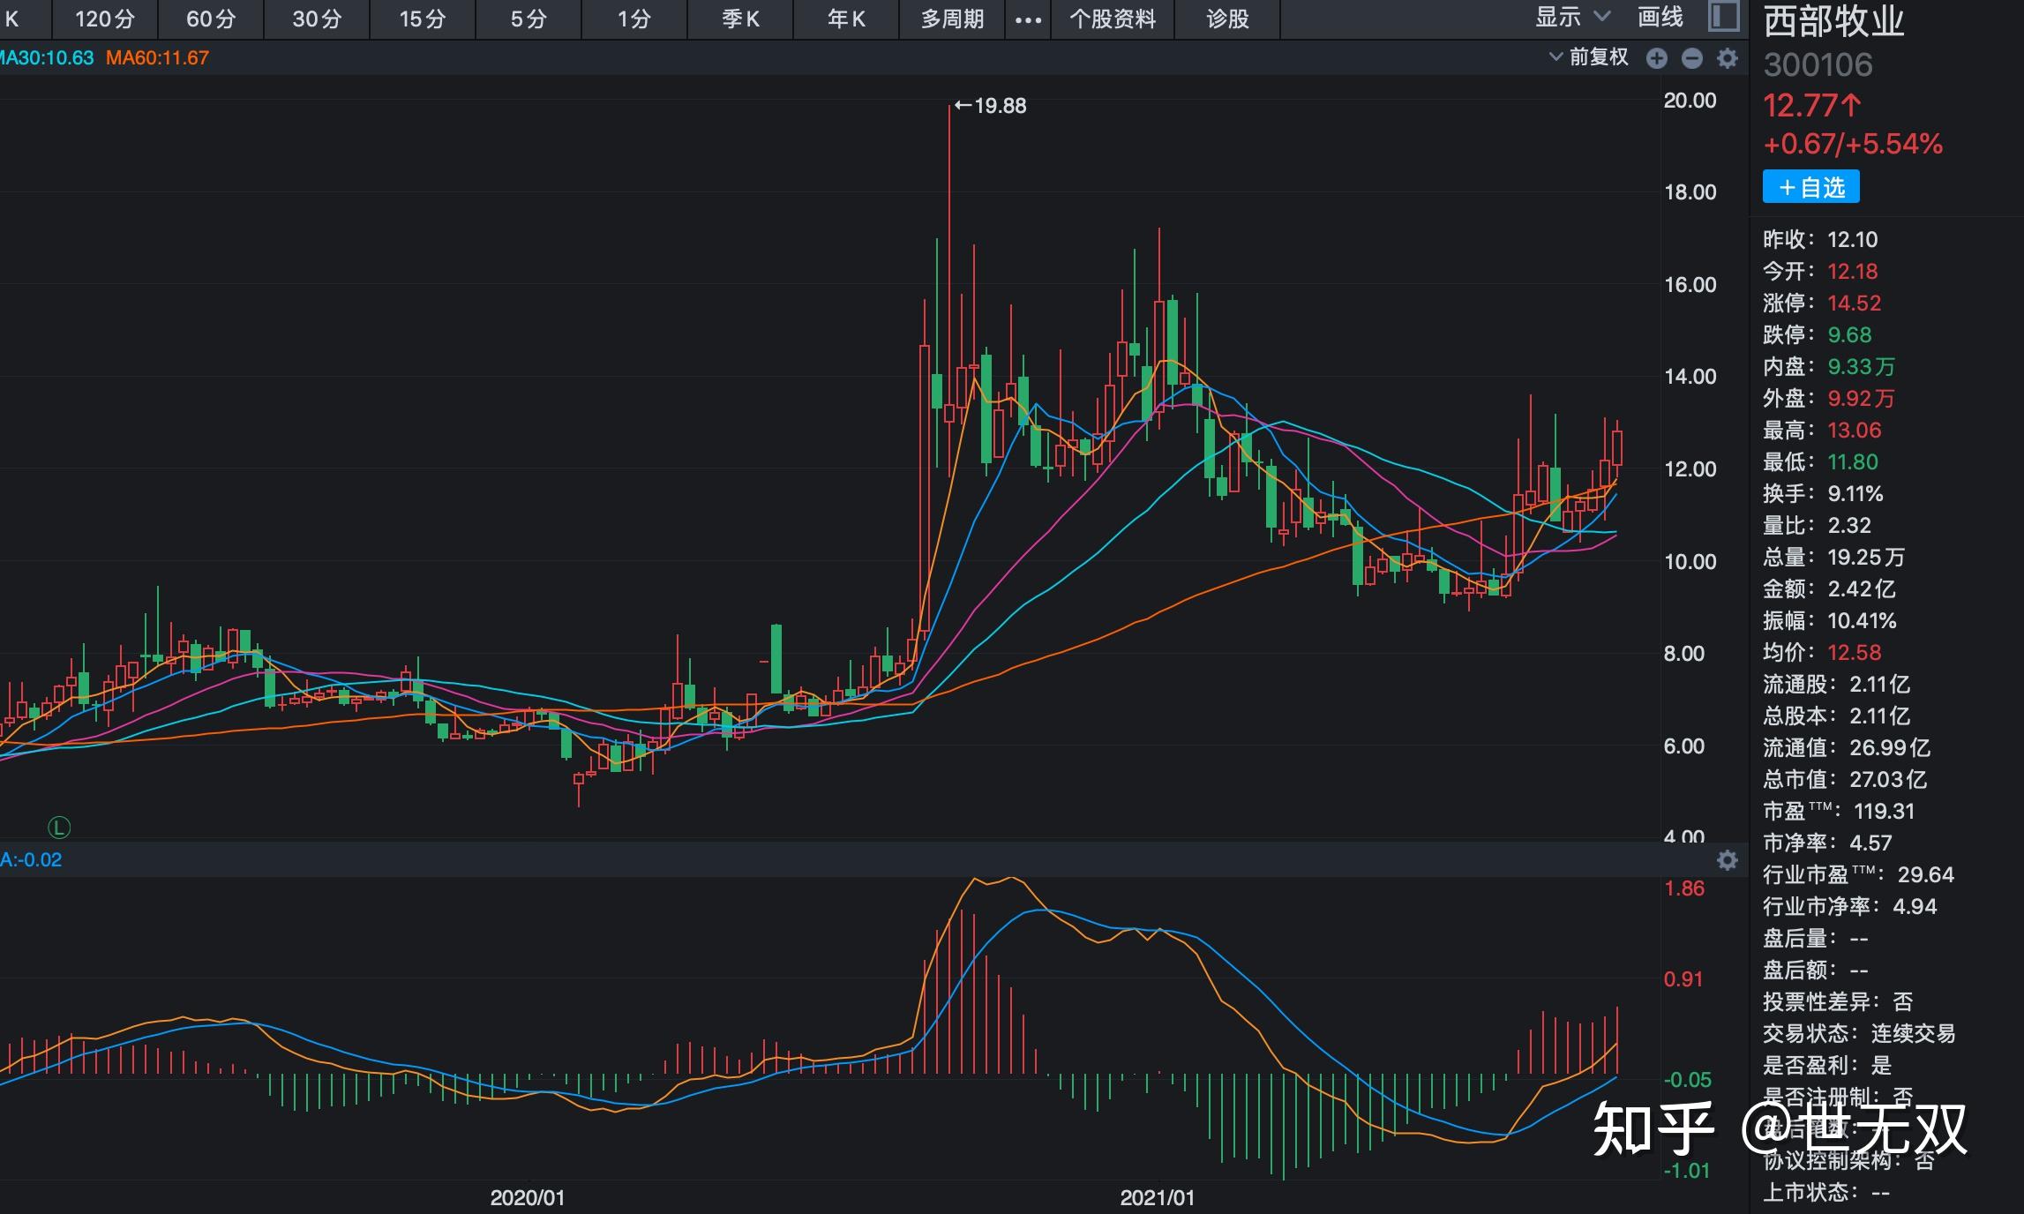2024x1214 pixels.
Task: Zoom out chart with minus icon
Action: pyautogui.click(x=1691, y=58)
